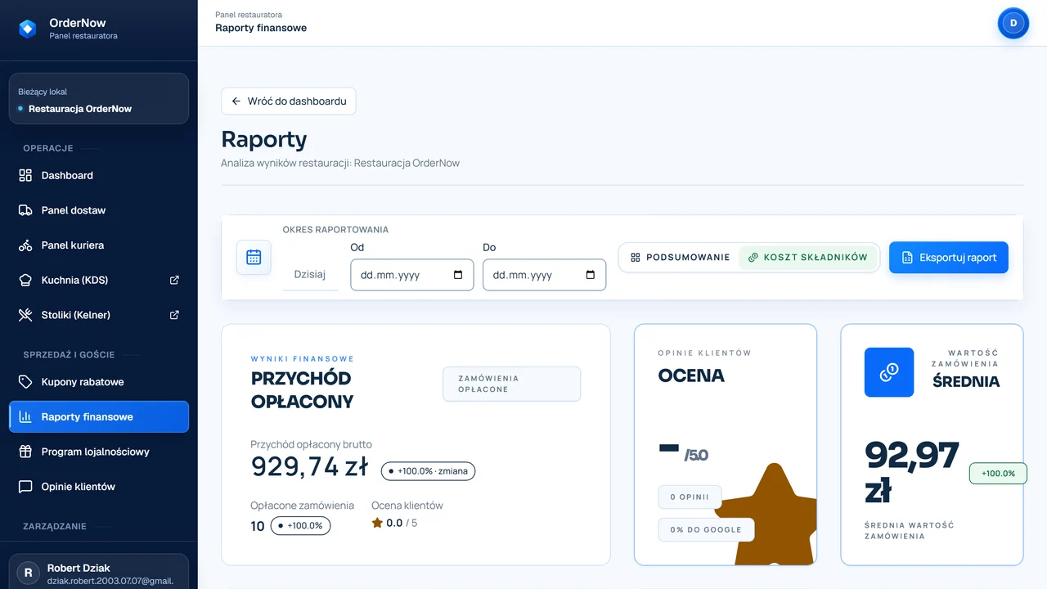Go to Panel dostaw in sidebar
Screen dimensions: 1047x589
pyautogui.click(x=99, y=210)
